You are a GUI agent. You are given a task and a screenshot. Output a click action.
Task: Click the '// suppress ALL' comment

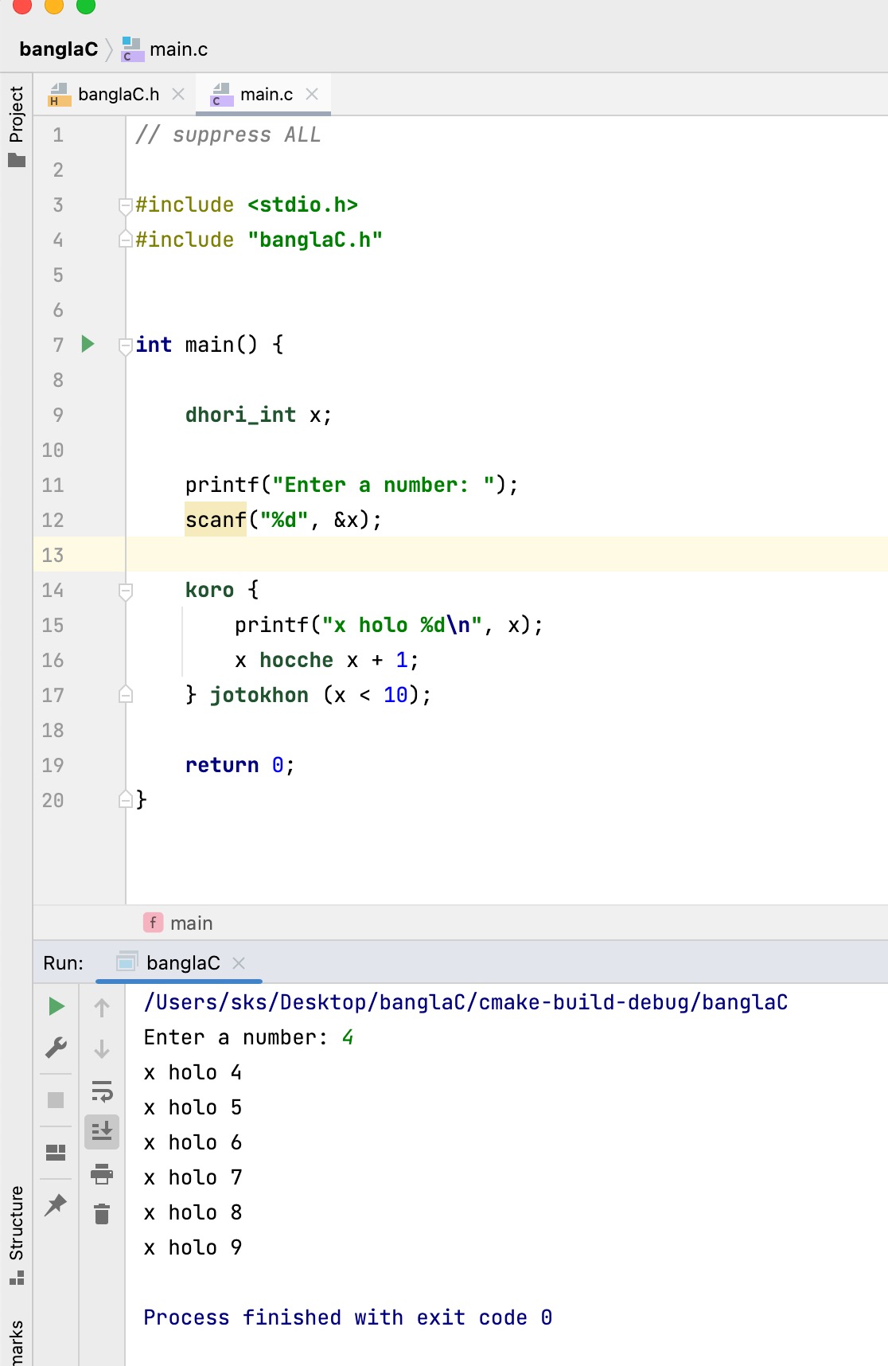tap(228, 135)
